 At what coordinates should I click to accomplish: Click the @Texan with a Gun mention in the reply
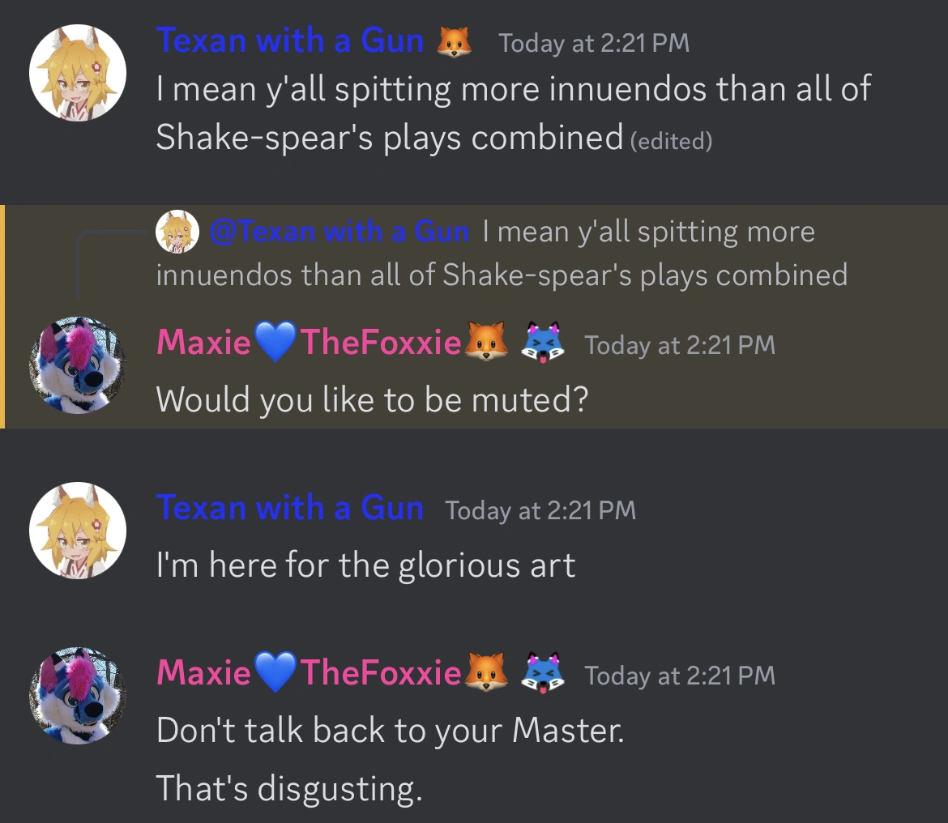coord(339,232)
